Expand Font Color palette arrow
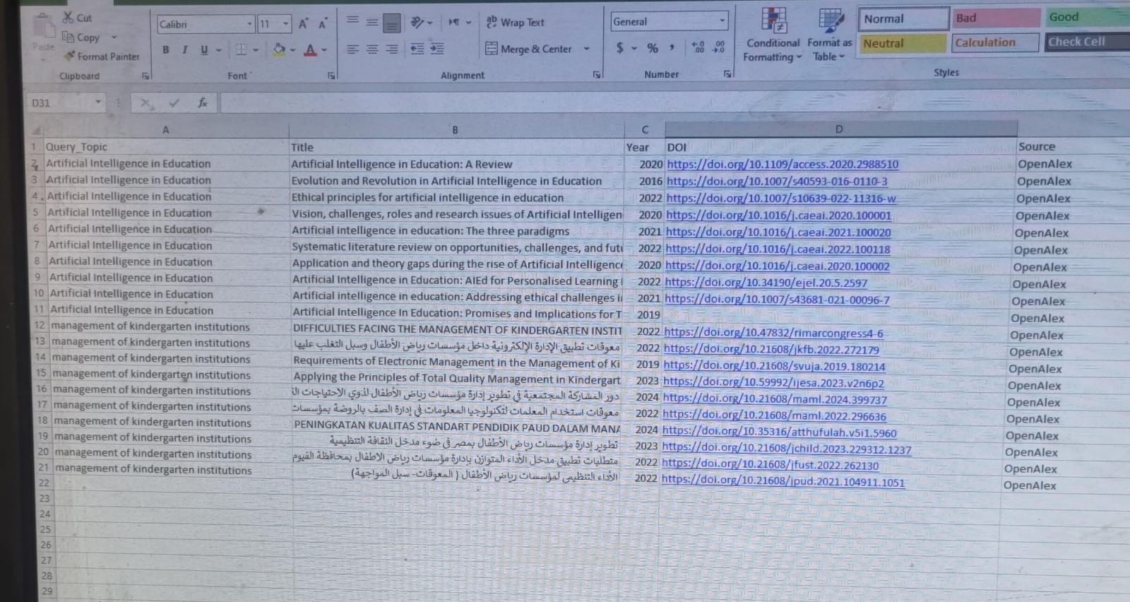Viewport: 1130px width, 602px height. coord(324,49)
